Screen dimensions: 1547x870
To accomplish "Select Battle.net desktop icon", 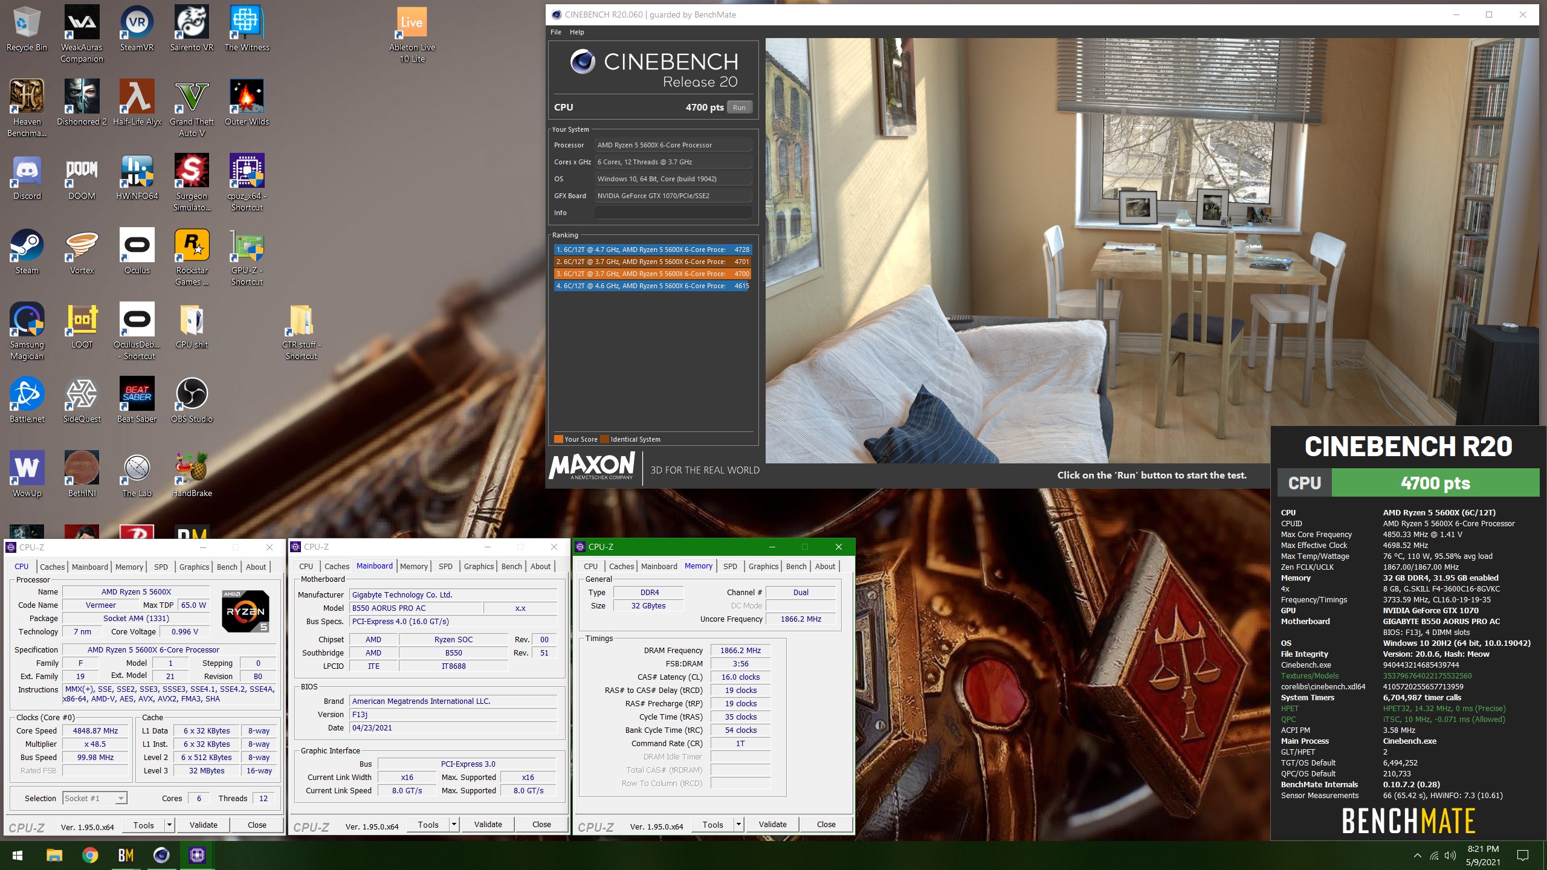I will point(27,401).
